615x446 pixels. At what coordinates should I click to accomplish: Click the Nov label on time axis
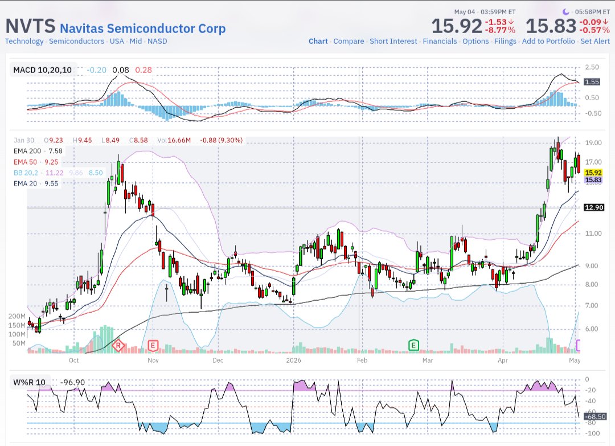tap(153, 360)
